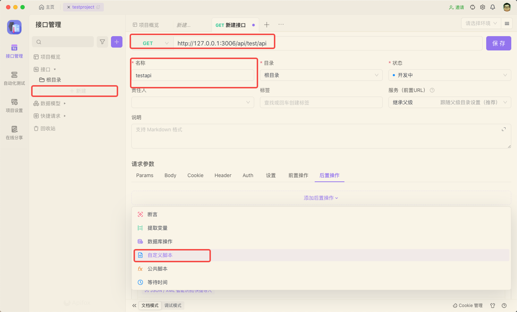Switch to 调试模式 mode
This screenshot has height=312, width=517.
click(x=173, y=306)
